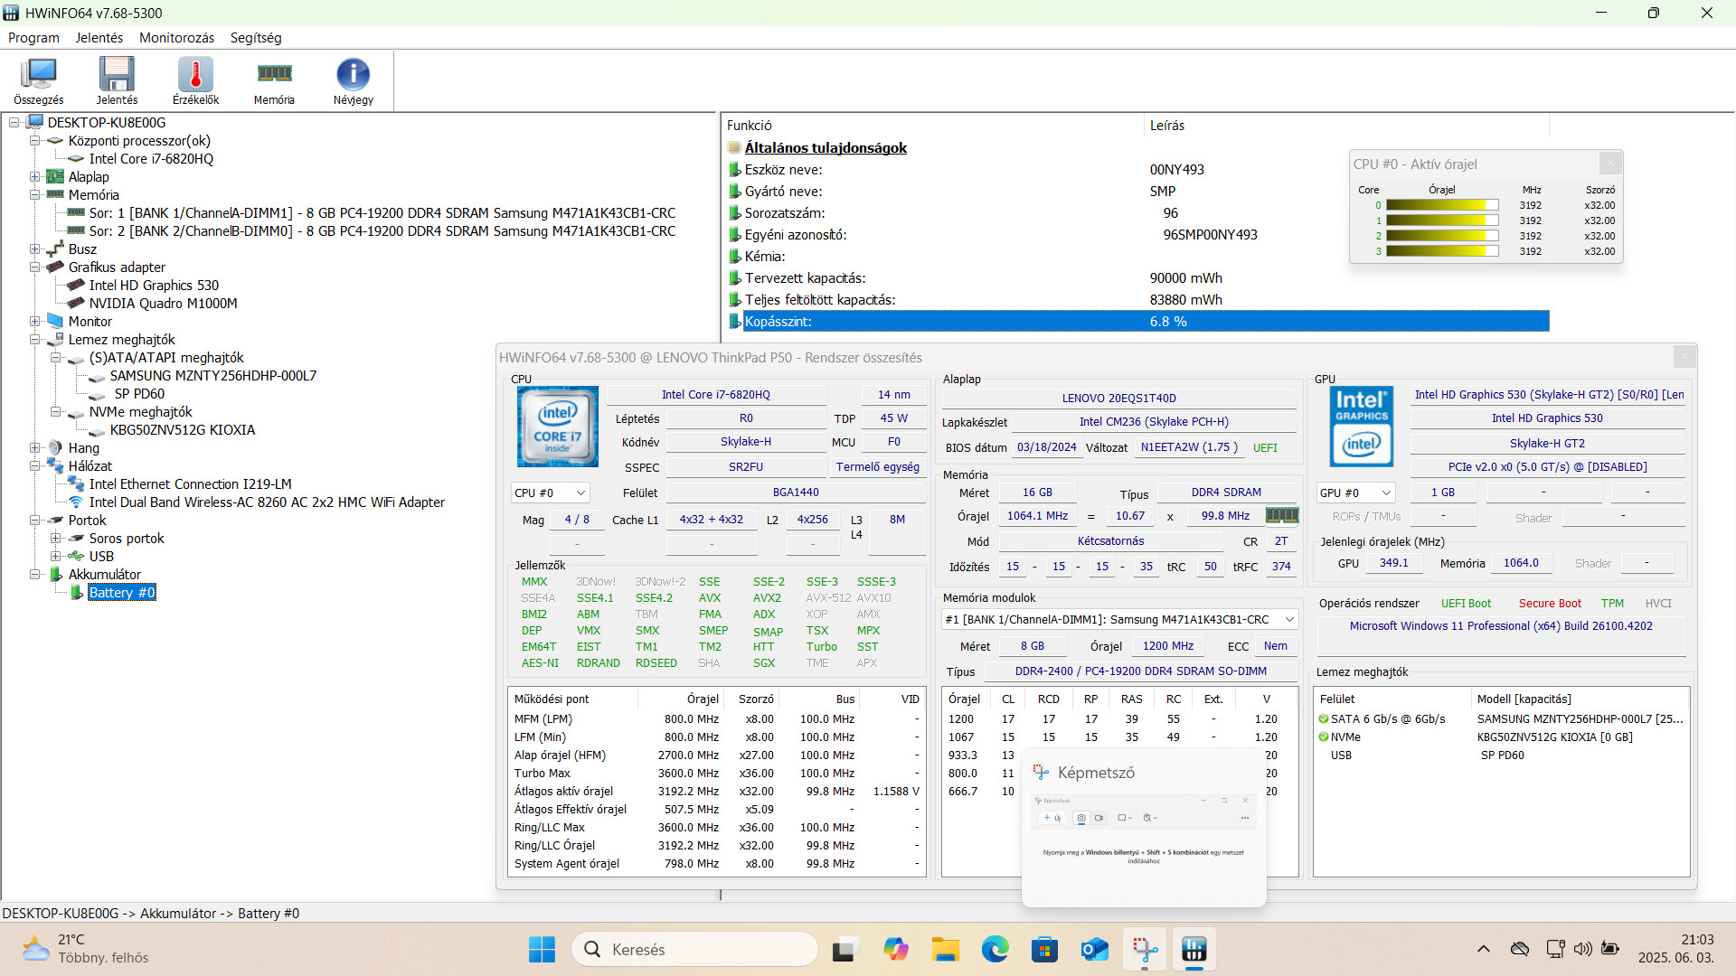Expand the Alaplap tree node
Image resolution: width=1736 pixels, height=976 pixels.
click(34, 177)
